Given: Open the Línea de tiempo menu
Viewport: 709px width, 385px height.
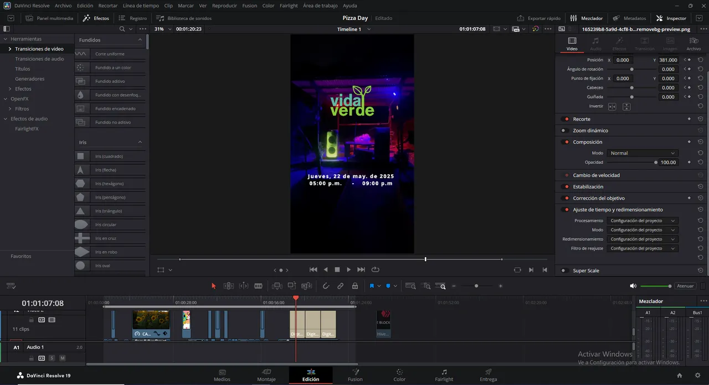Looking at the screenshot, I should pyautogui.click(x=141, y=6).
